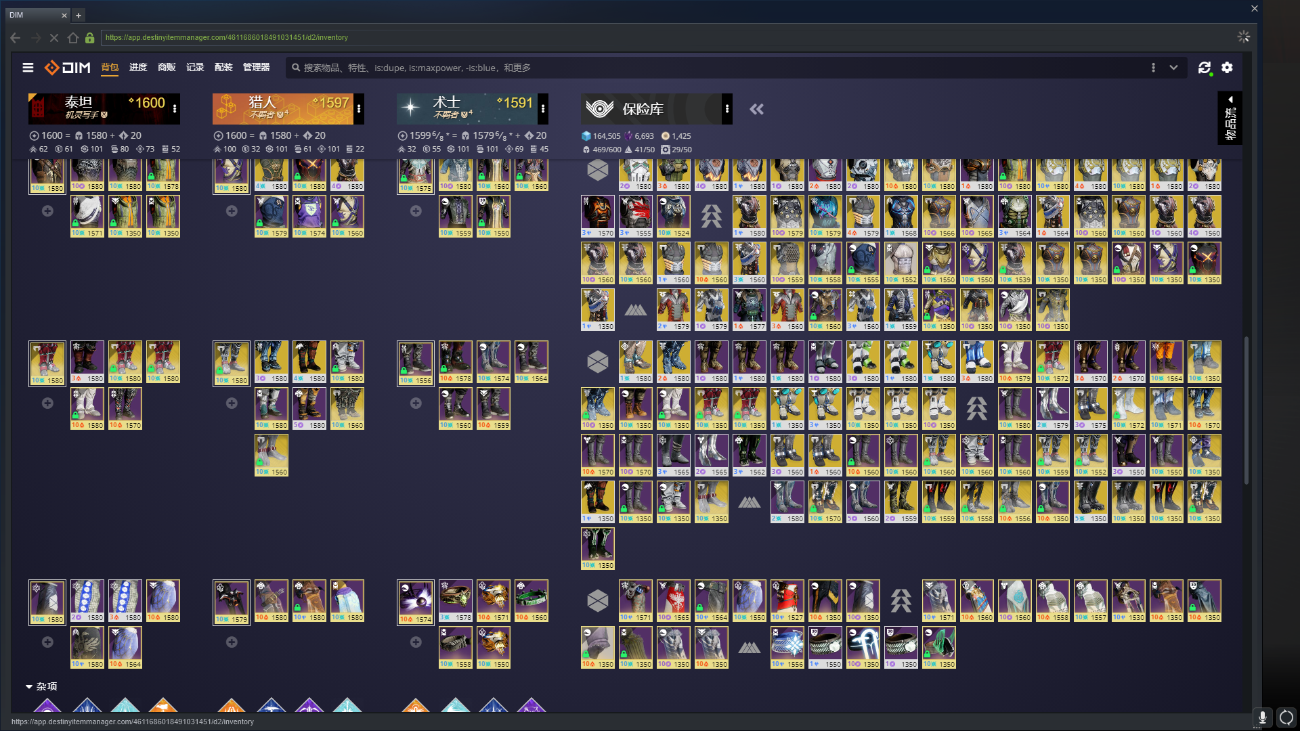This screenshot has width=1300, height=731.
Task: Select Hunter leg armor 1560 in third row
Action: tap(272, 456)
